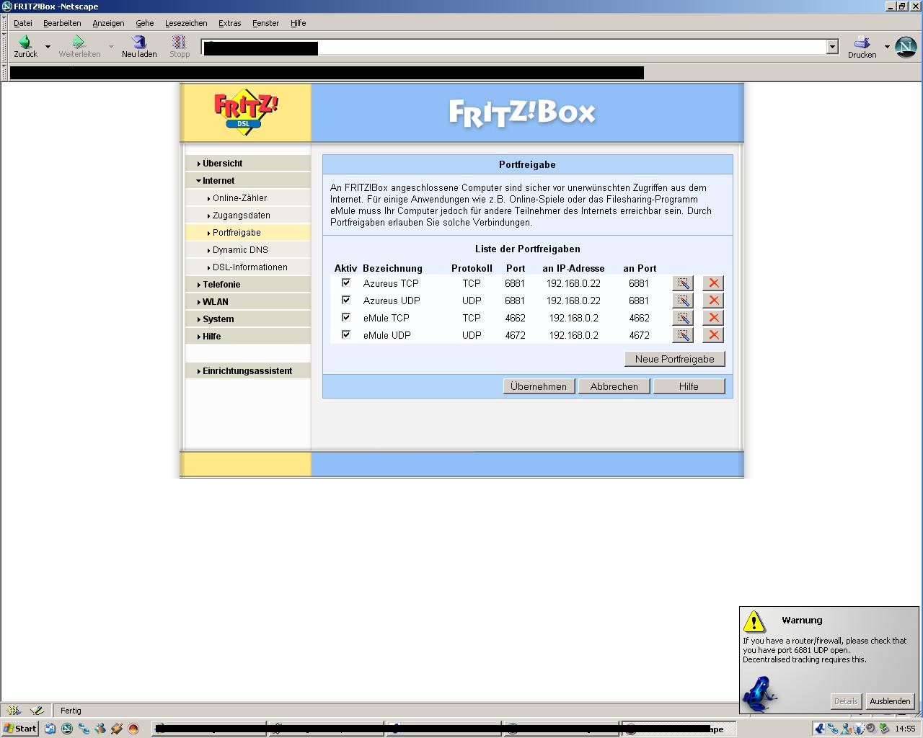Uncheck Aktiv for eMule TCP
This screenshot has width=923, height=738.
click(346, 317)
